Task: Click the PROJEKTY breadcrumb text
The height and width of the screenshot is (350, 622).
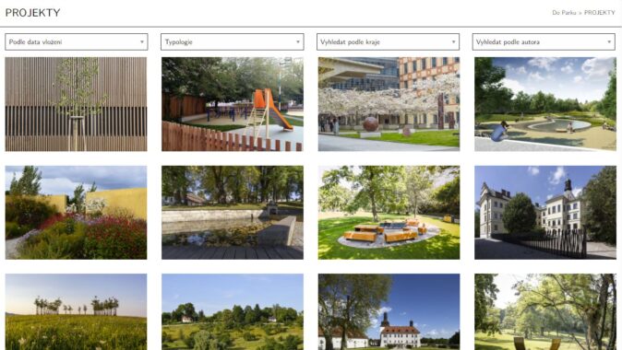Action: (x=599, y=13)
